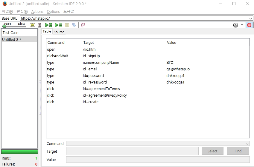Open the scheduler clock icon
254x167 pixels.
[x=235, y=25]
